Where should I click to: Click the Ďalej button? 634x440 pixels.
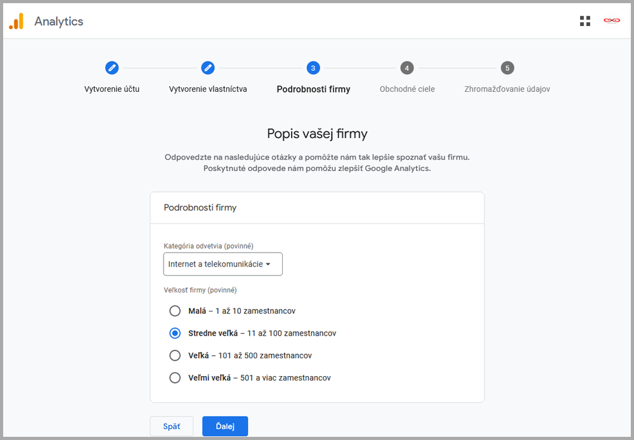pyautogui.click(x=225, y=426)
